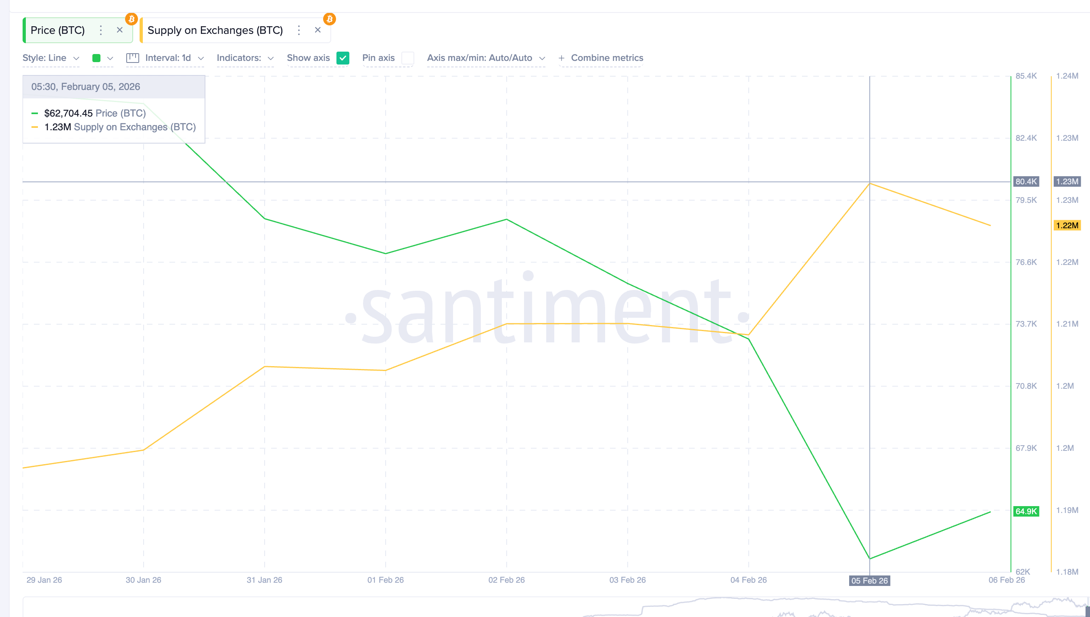Open Supply on Exchanges three-dot menu
1090x617 pixels.
click(299, 30)
